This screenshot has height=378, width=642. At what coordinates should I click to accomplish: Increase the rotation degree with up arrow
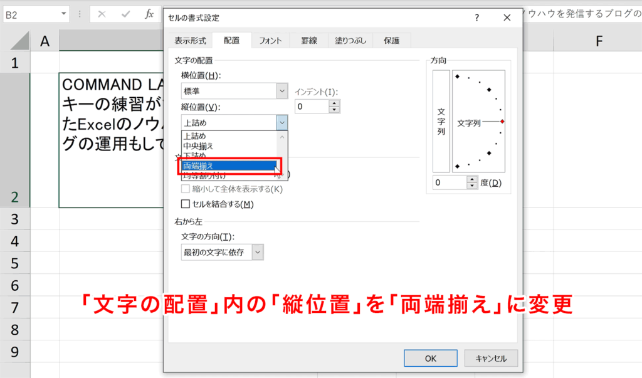pyautogui.click(x=472, y=179)
